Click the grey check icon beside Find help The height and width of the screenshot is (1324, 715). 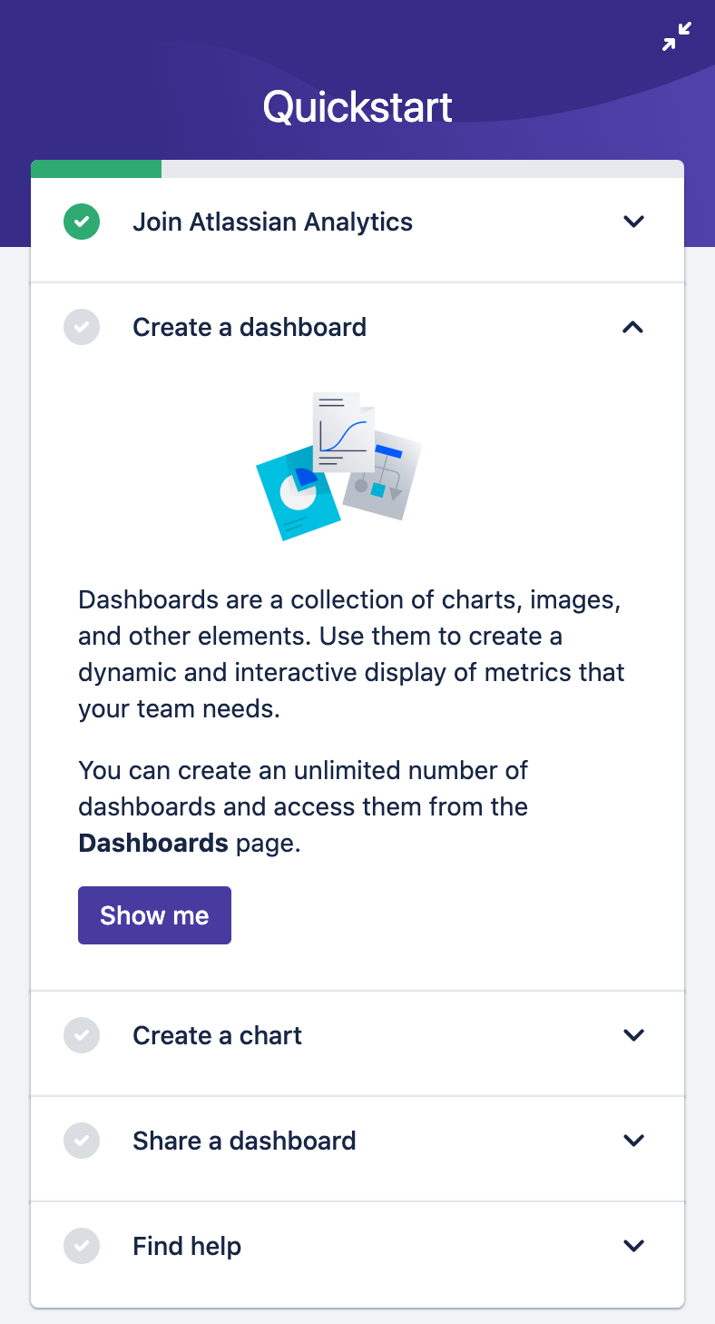(x=82, y=1246)
